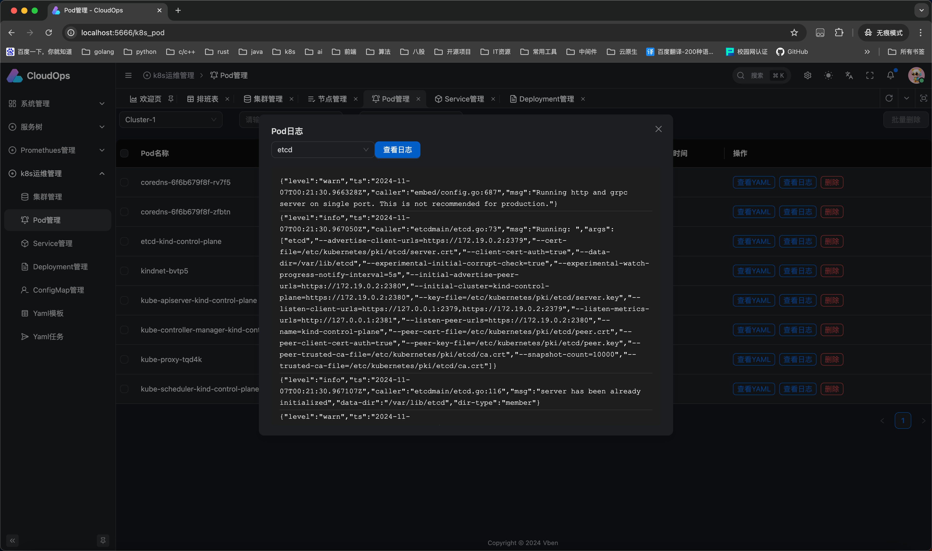Check the kube-proxy-tqd4k row checkbox
Screen dimensions: 932x551
pyautogui.click(x=124, y=359)
